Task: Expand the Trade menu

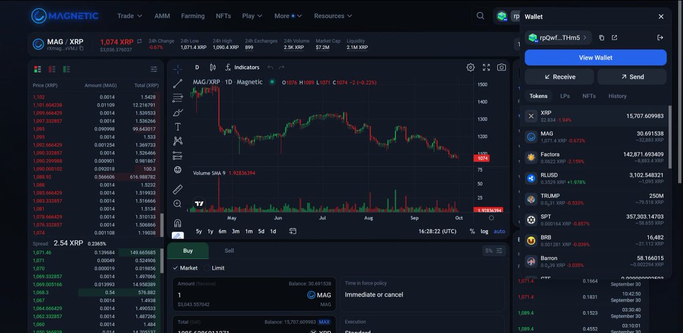Action: coord(129,16)
